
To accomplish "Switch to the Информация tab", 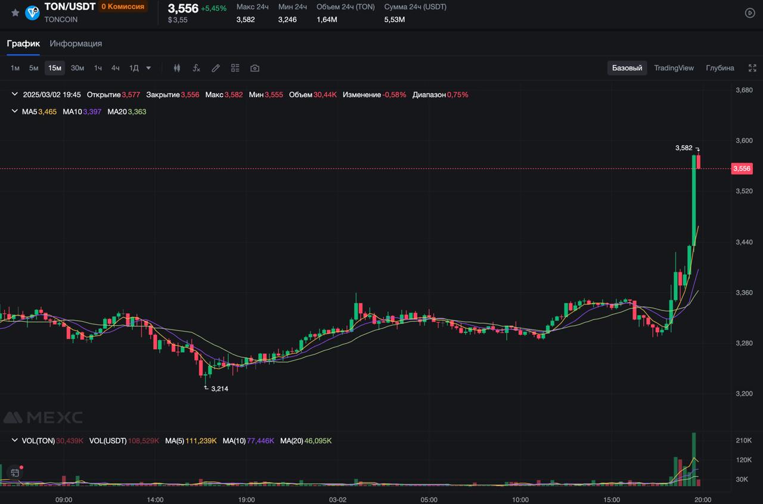I will click(76, 43).
